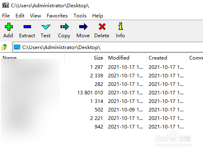Click Created date in the 502 row

coord(166,110)
